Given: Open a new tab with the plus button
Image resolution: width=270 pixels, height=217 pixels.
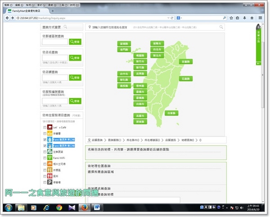Looking at the screenshot, I should pos(53,11).
